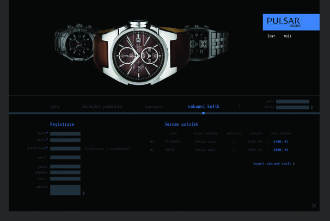Image resolution: width=330 pixels, height=221 pixels.
Task: Open the 'muži' category
Action: (288, 36)
